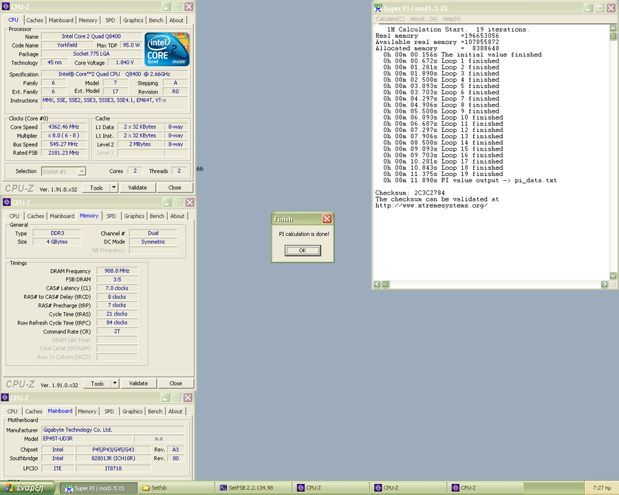The height and width of the screenshot is (495, 619).
Task: Switch Mainboard window to the Caches tab
Action: coord(34,411)
